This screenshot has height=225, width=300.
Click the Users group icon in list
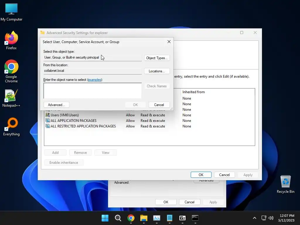48,115
